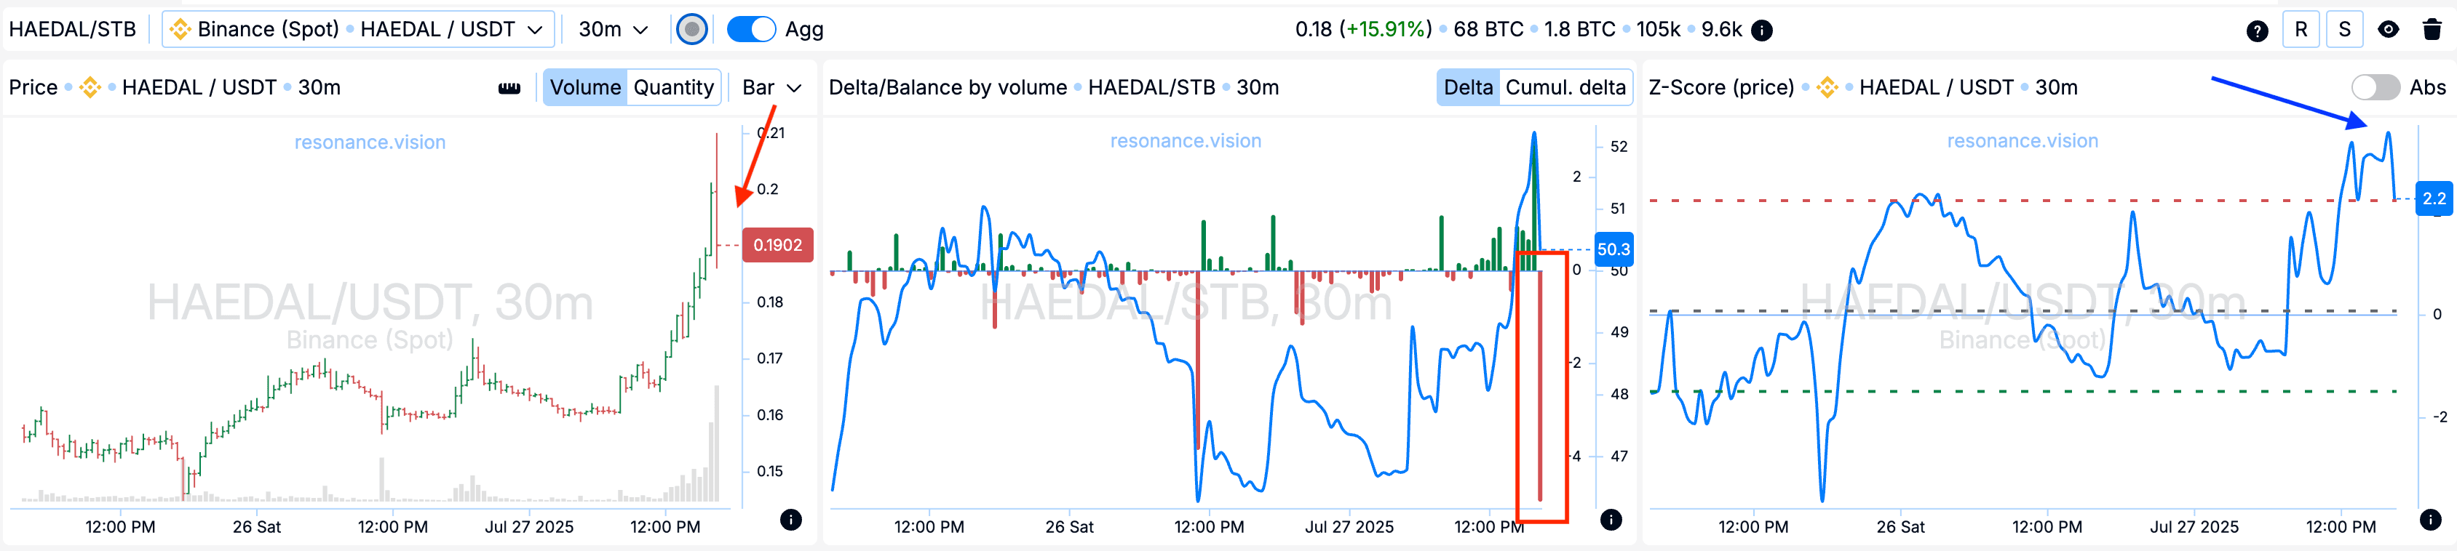Click info icon at bottom of Z-Score chart
Screen dimensions: 2457x551
(x=2430, y=520)
